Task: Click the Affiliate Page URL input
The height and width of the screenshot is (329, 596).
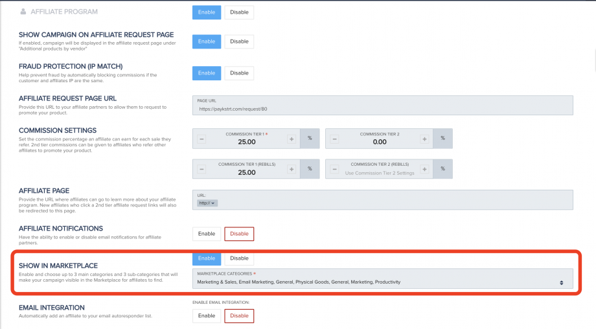Action: pos(389,203)
